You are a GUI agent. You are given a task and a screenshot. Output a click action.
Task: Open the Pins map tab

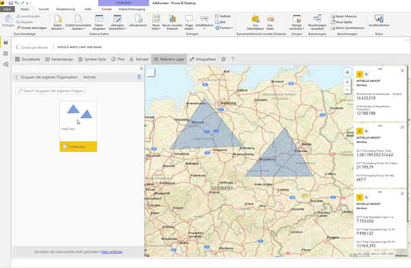pyautogui.click(x=118, y=59)
